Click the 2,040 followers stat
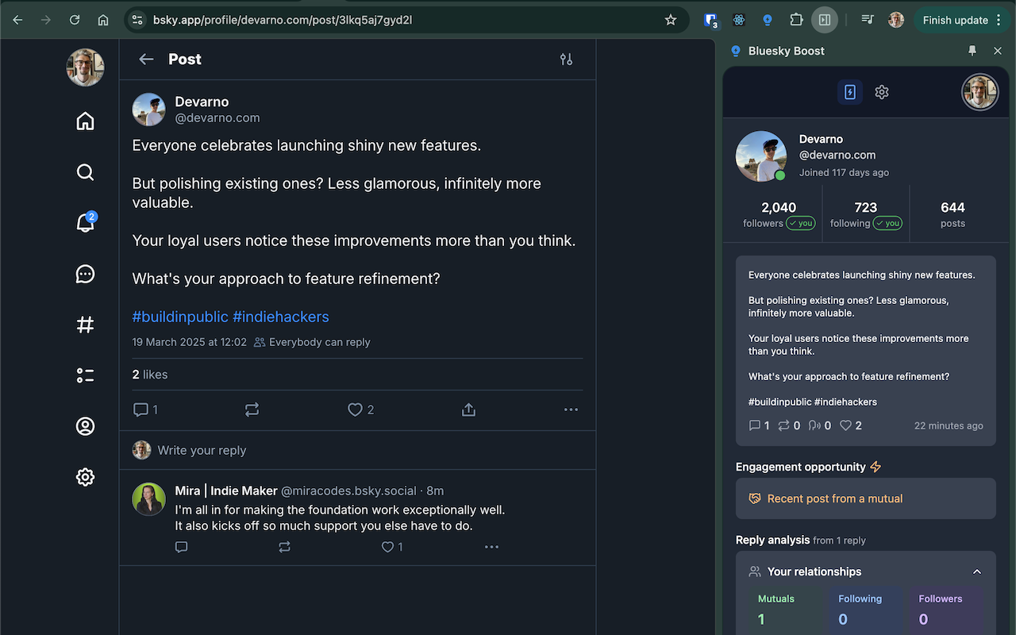Screen dimensions: 1016x635 coord(779,214)
